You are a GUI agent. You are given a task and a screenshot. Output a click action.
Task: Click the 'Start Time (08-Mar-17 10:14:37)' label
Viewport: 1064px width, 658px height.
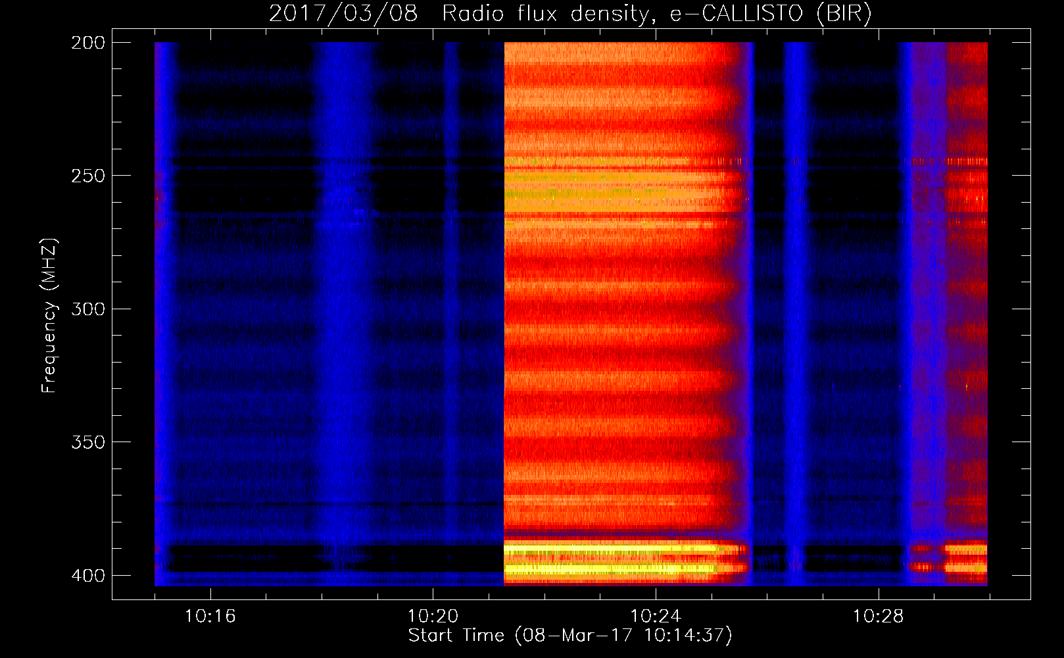pos(570,636)
